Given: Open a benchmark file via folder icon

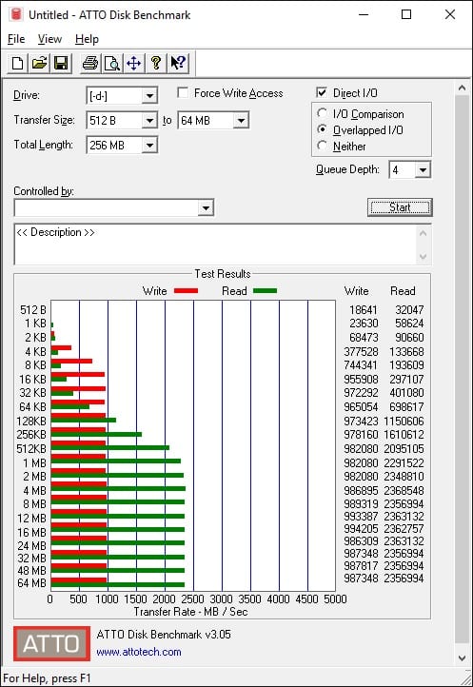Looking at the screenshot, I should [39, 64].
